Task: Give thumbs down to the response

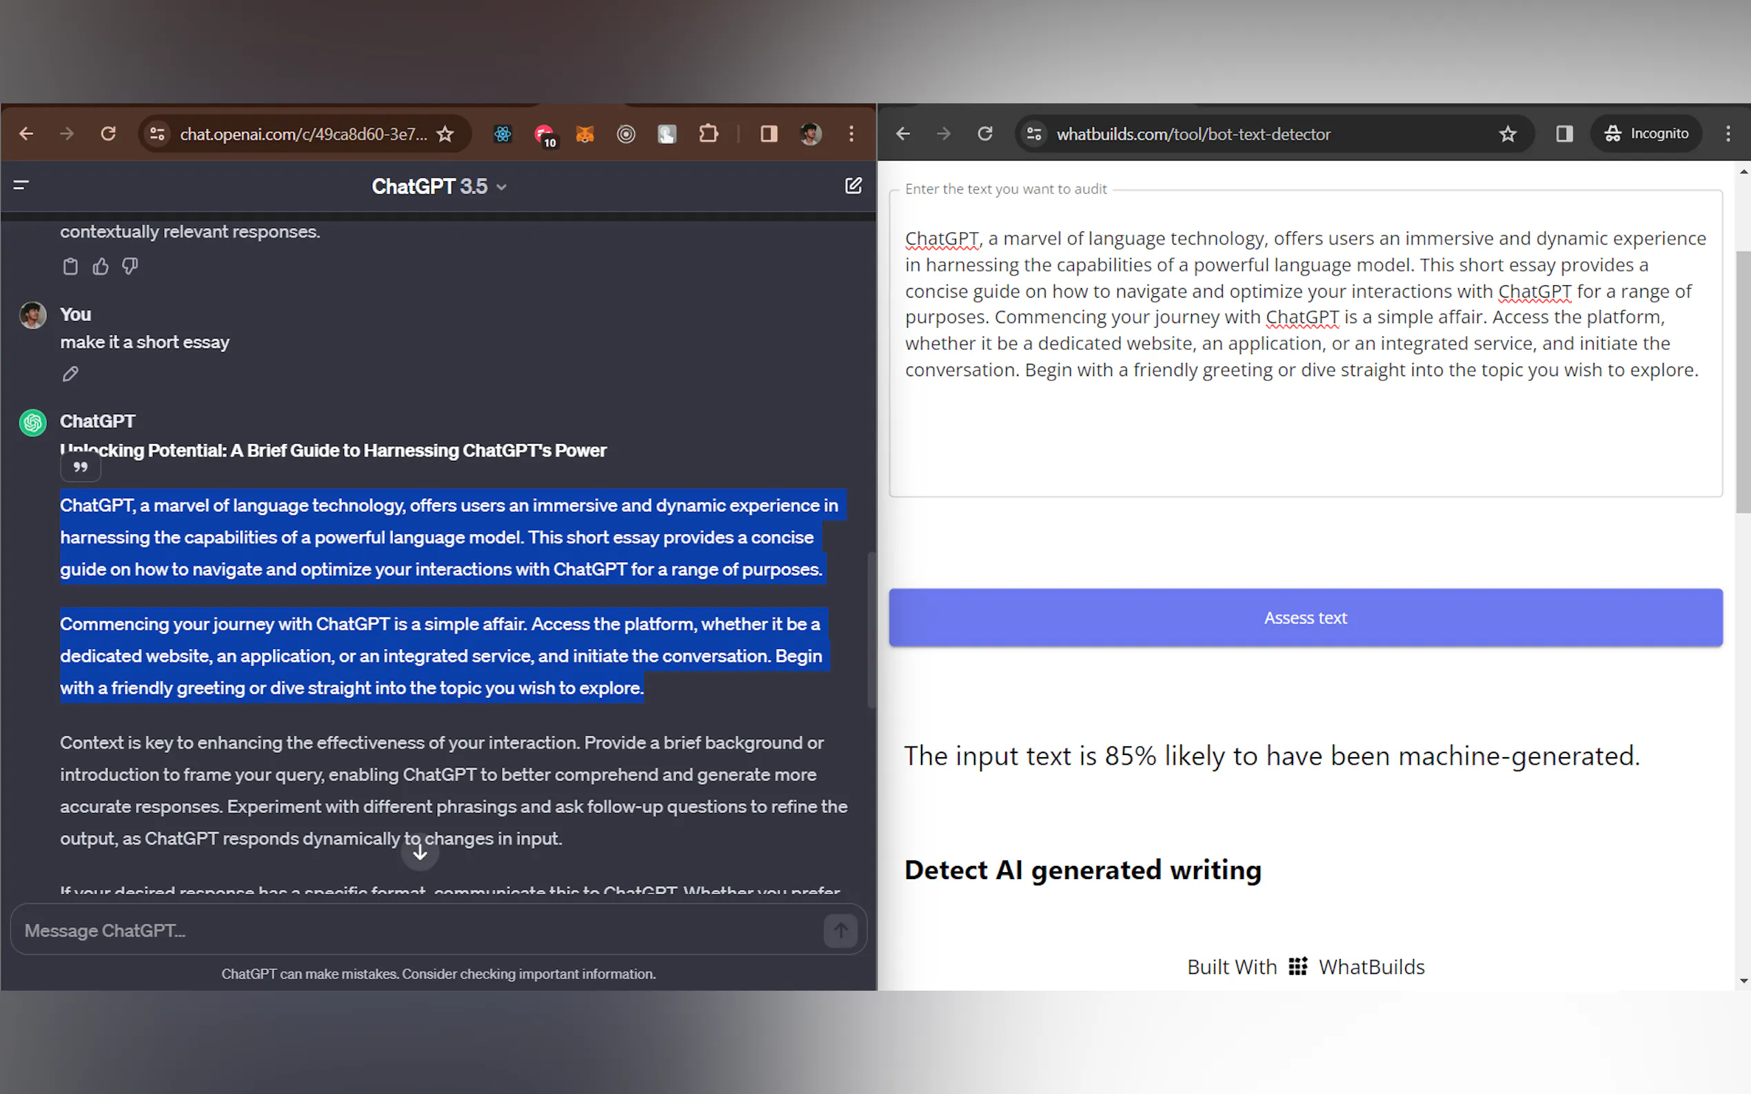Action: (x=130, y=266)
